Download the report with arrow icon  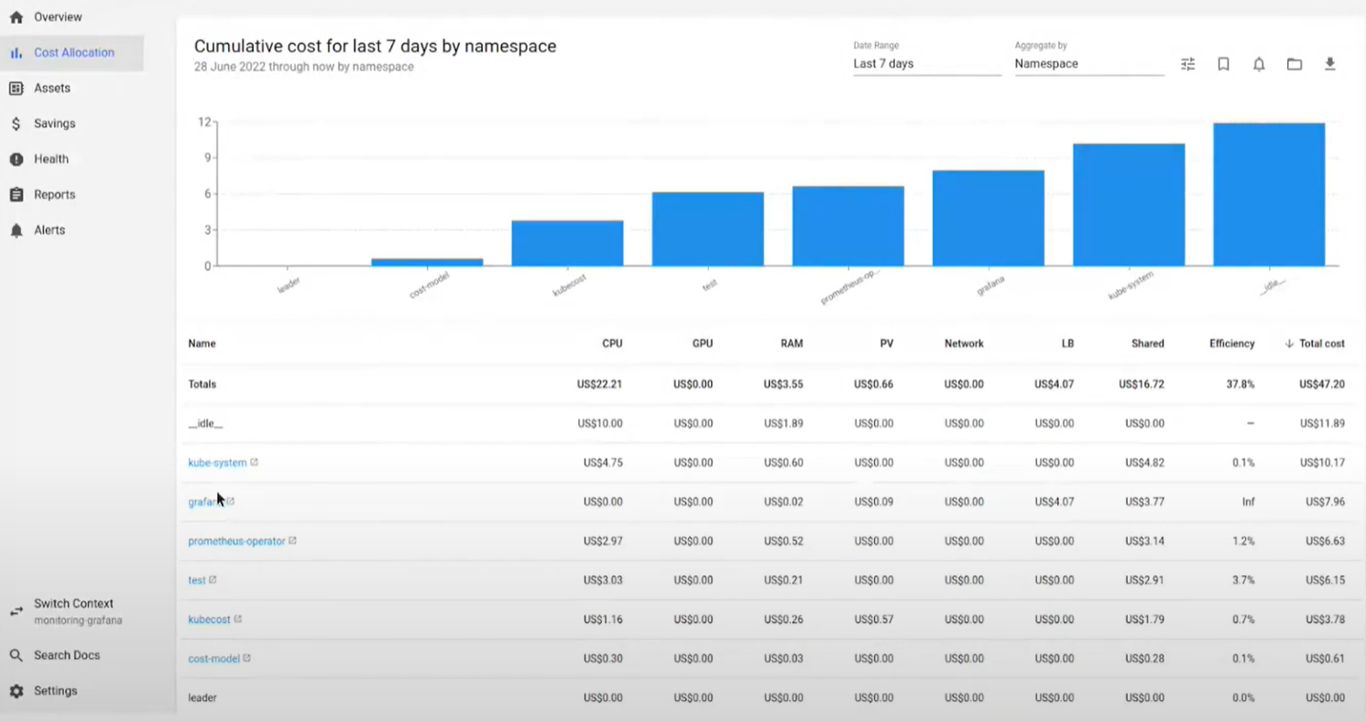pyautogui.click(x=1329, y=64)
